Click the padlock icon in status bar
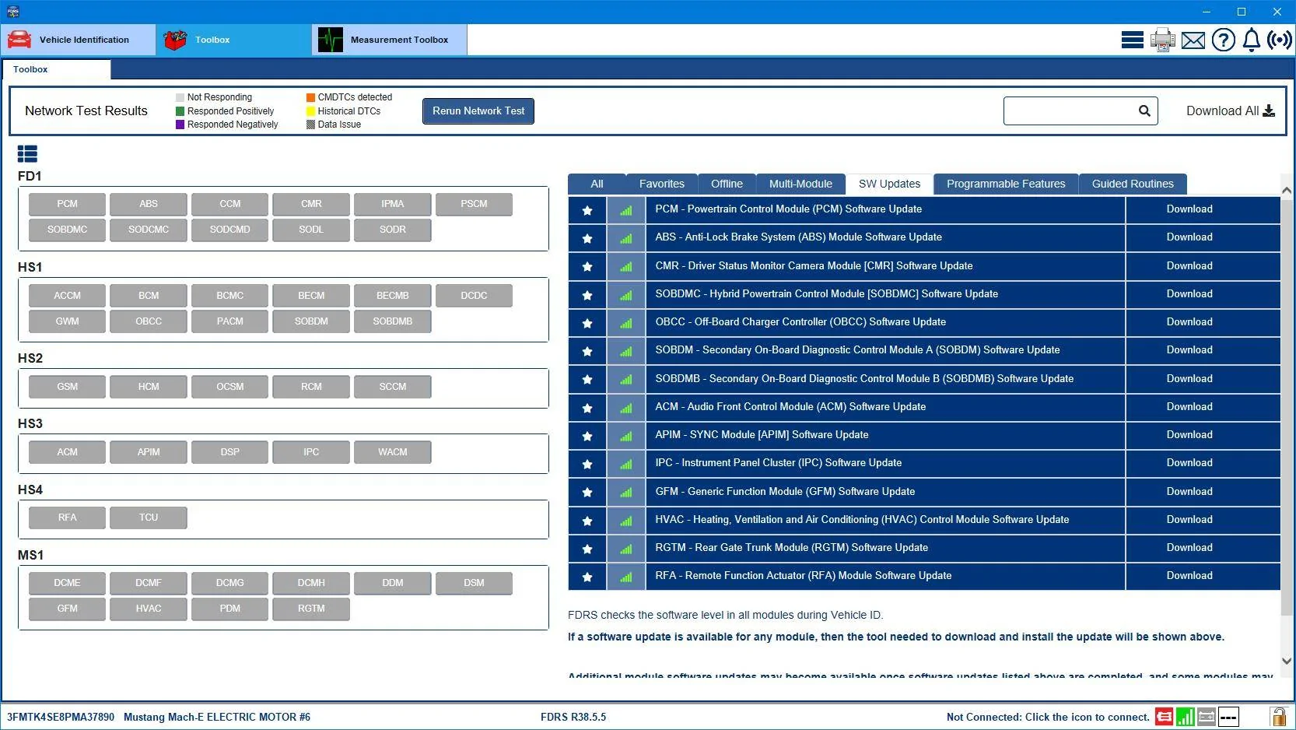This screenshot has height=730, width=1296. [1278, 717]
